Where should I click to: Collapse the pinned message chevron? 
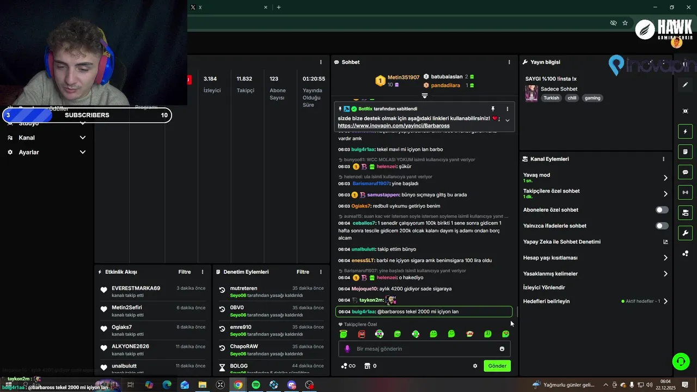tap(508, 120)
